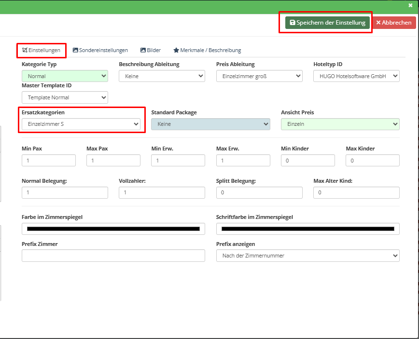Click the X icon on Abbrechen
Image resolution: width=419 pixels, height=339 pixels.
tap(378, 23)
